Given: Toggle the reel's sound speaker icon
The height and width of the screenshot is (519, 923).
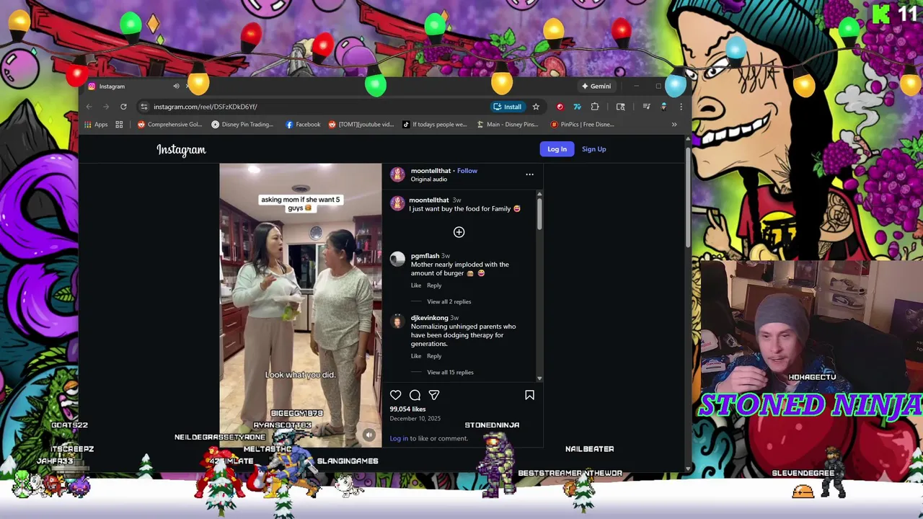Looking at the screenshot, I should [368, 435].
